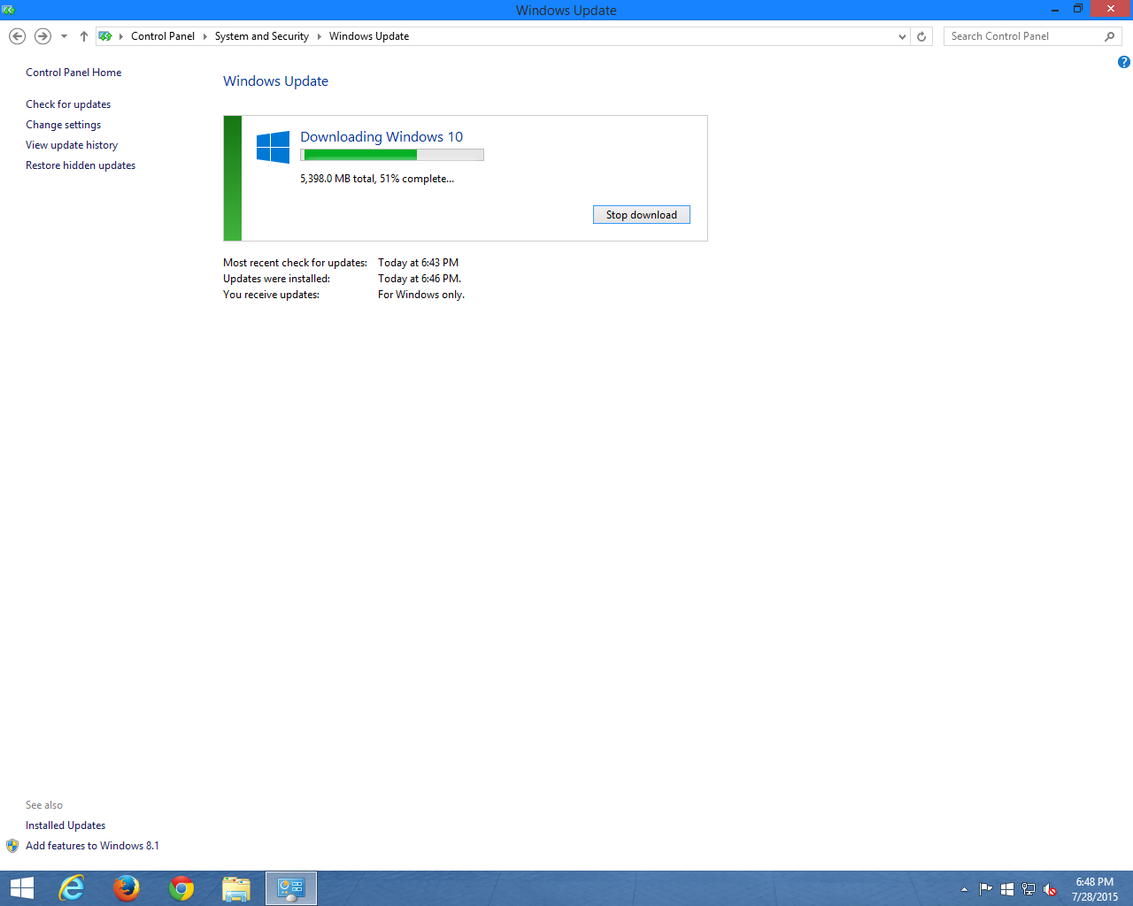Click the window's title bar system icon

coord(9,10)
